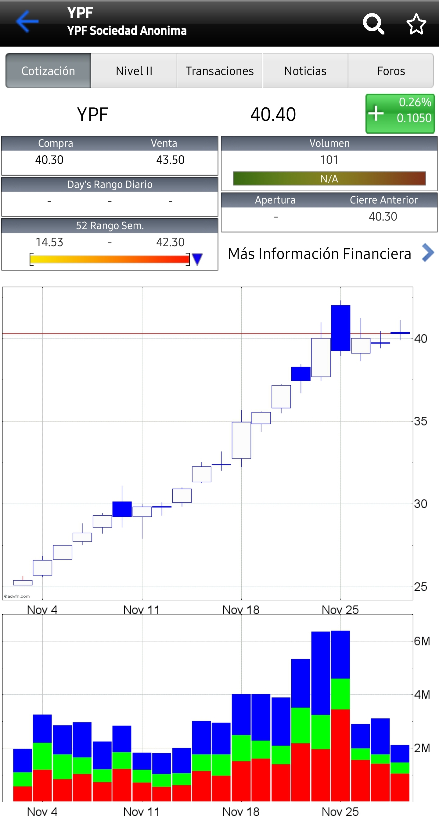Tap 52-week high value 42.30
The height and width of the screenshot is (831, 439).
[x=170, y=242]
